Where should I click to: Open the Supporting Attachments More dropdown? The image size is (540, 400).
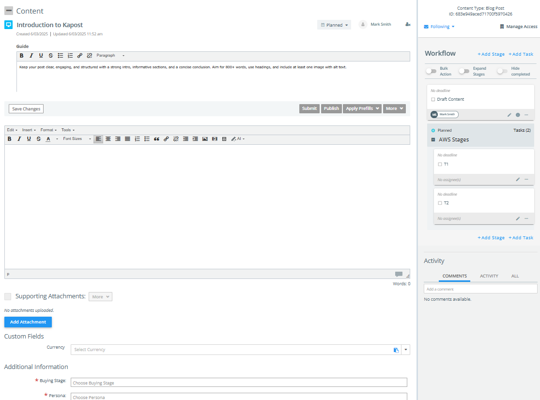[x=100, y=297]
